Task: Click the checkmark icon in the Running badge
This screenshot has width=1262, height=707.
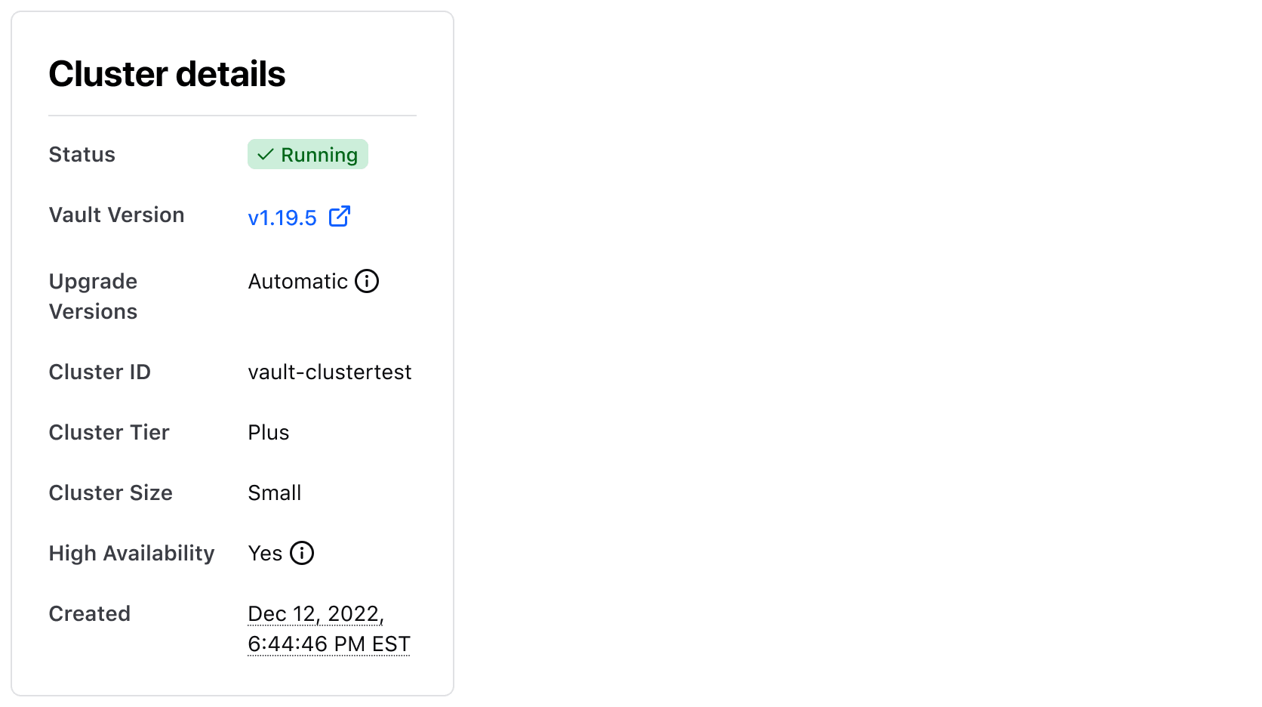Action: click(265, 155)
